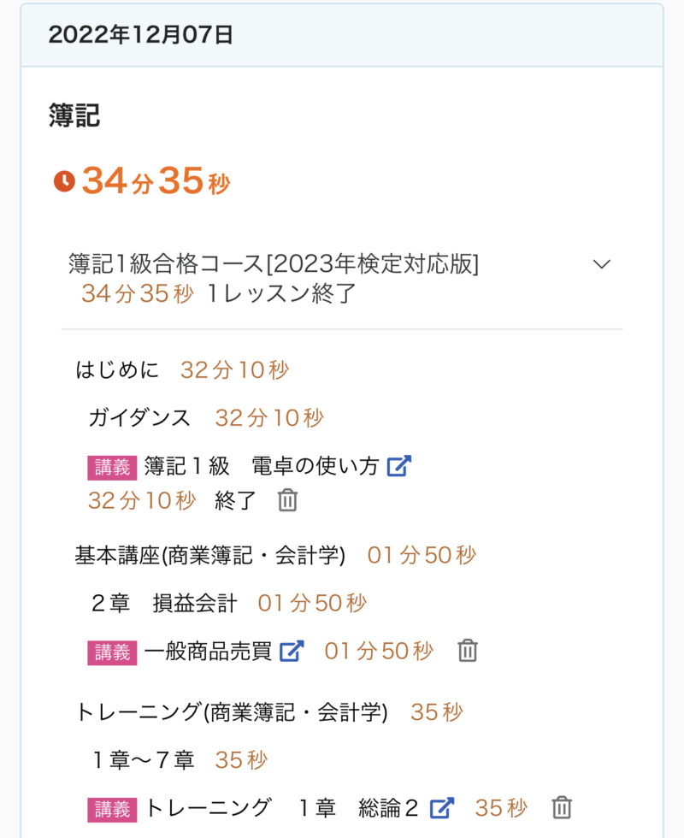Delete the 一般商品売買 study record
Image resolution: width=684 pixels, height=838 pixels.
click(467, 651)
